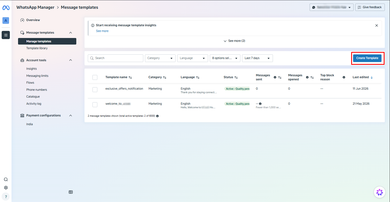Sort by Language column arrows

pos(198,77)
